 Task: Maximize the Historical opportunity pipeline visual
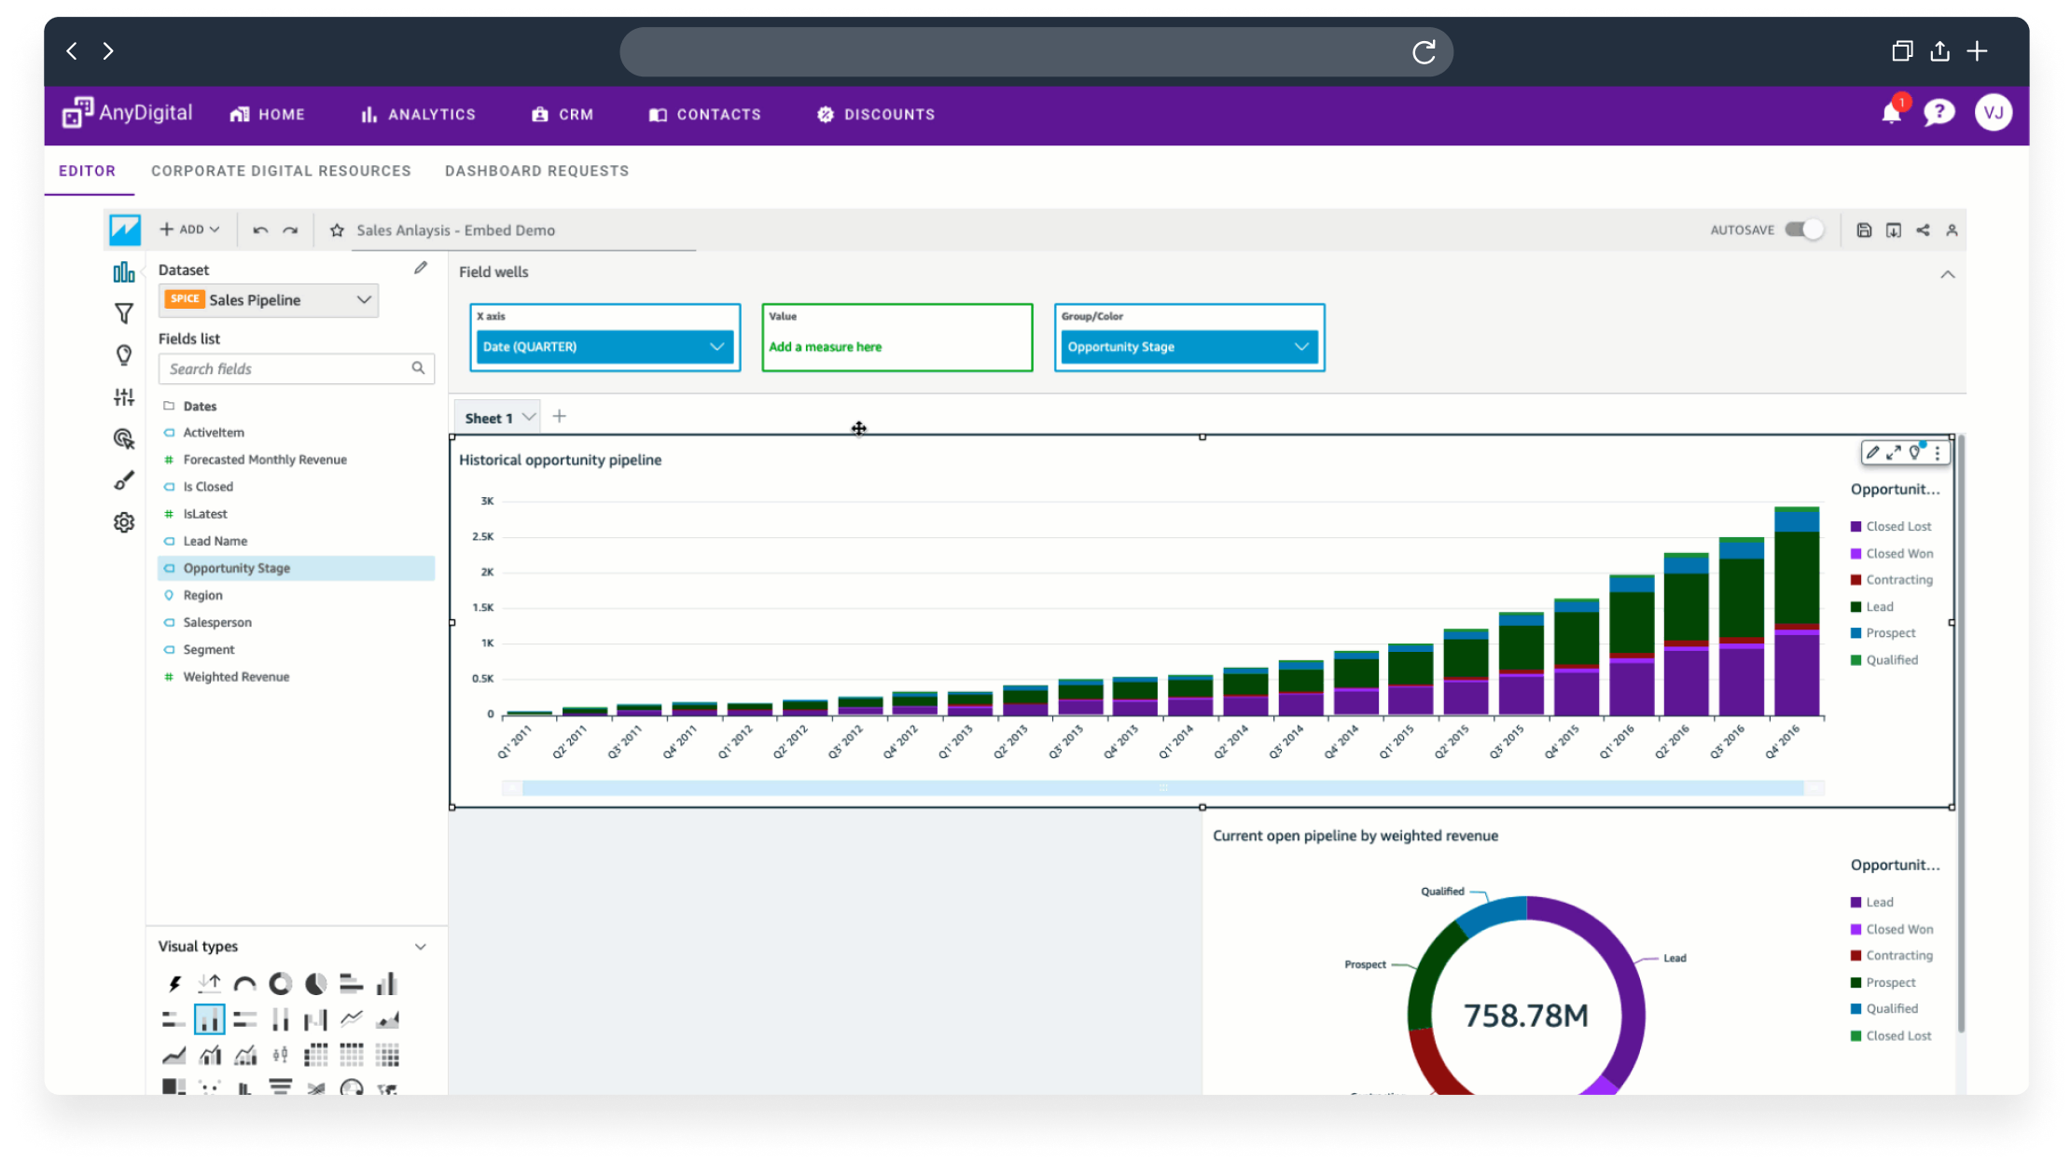pyautogui.click(x=1894, y=453)
